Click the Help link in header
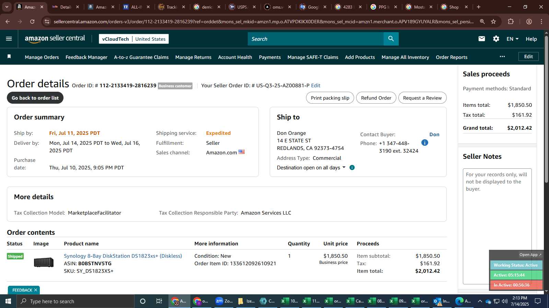This screenshot has height=308, width=549. (x=531, y=39)
